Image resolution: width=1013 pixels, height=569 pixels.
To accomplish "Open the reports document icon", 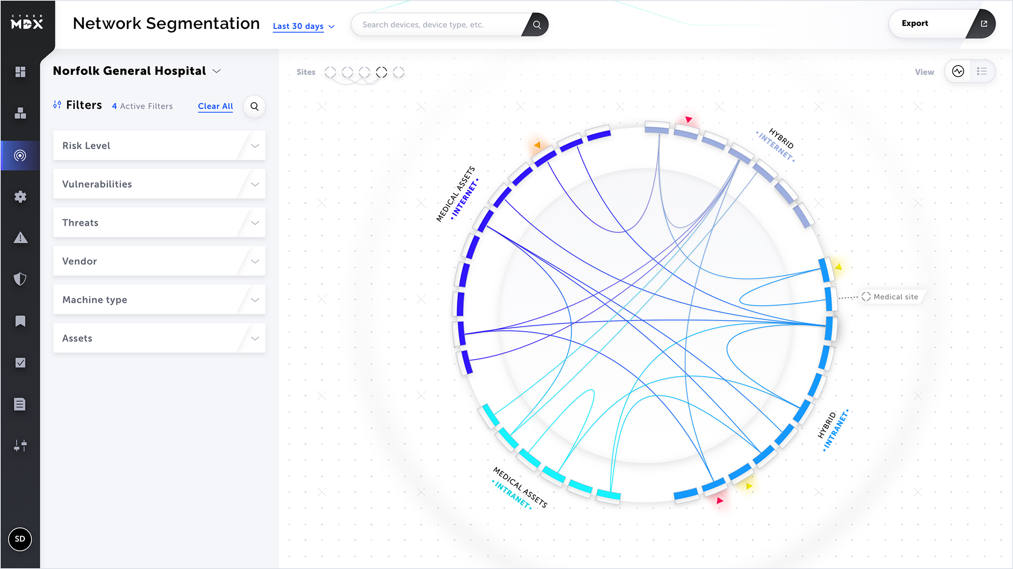I will [x=20, y=404].
